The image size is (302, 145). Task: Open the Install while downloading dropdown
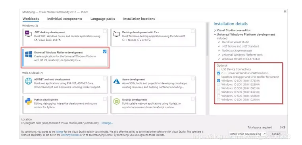coord(247,134)
